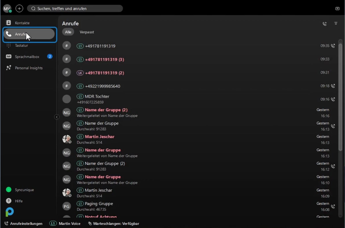Open the filter menu in Anrufe header

(336, 23)
